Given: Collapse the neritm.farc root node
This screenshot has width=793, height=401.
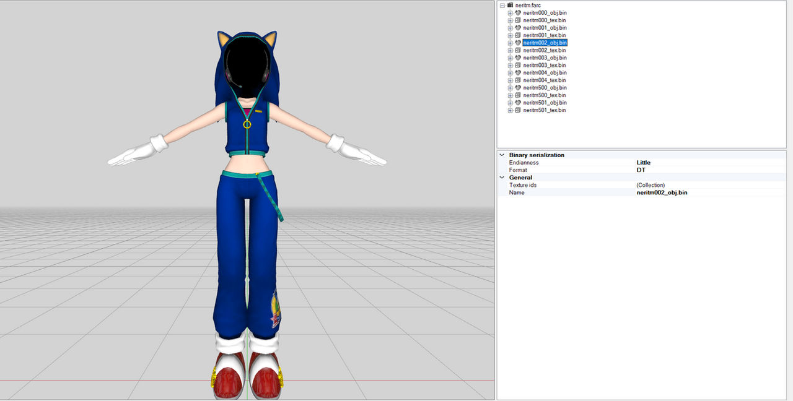Looking at the screenshot, I should pos(502,5).
